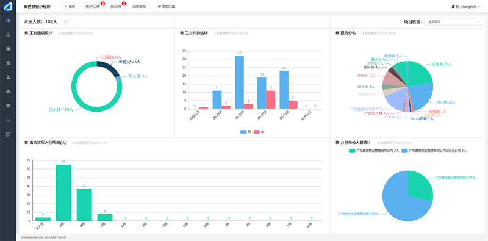488x241 pixels.
Task: Click the 添加文章 link
Action: point(167,6)
